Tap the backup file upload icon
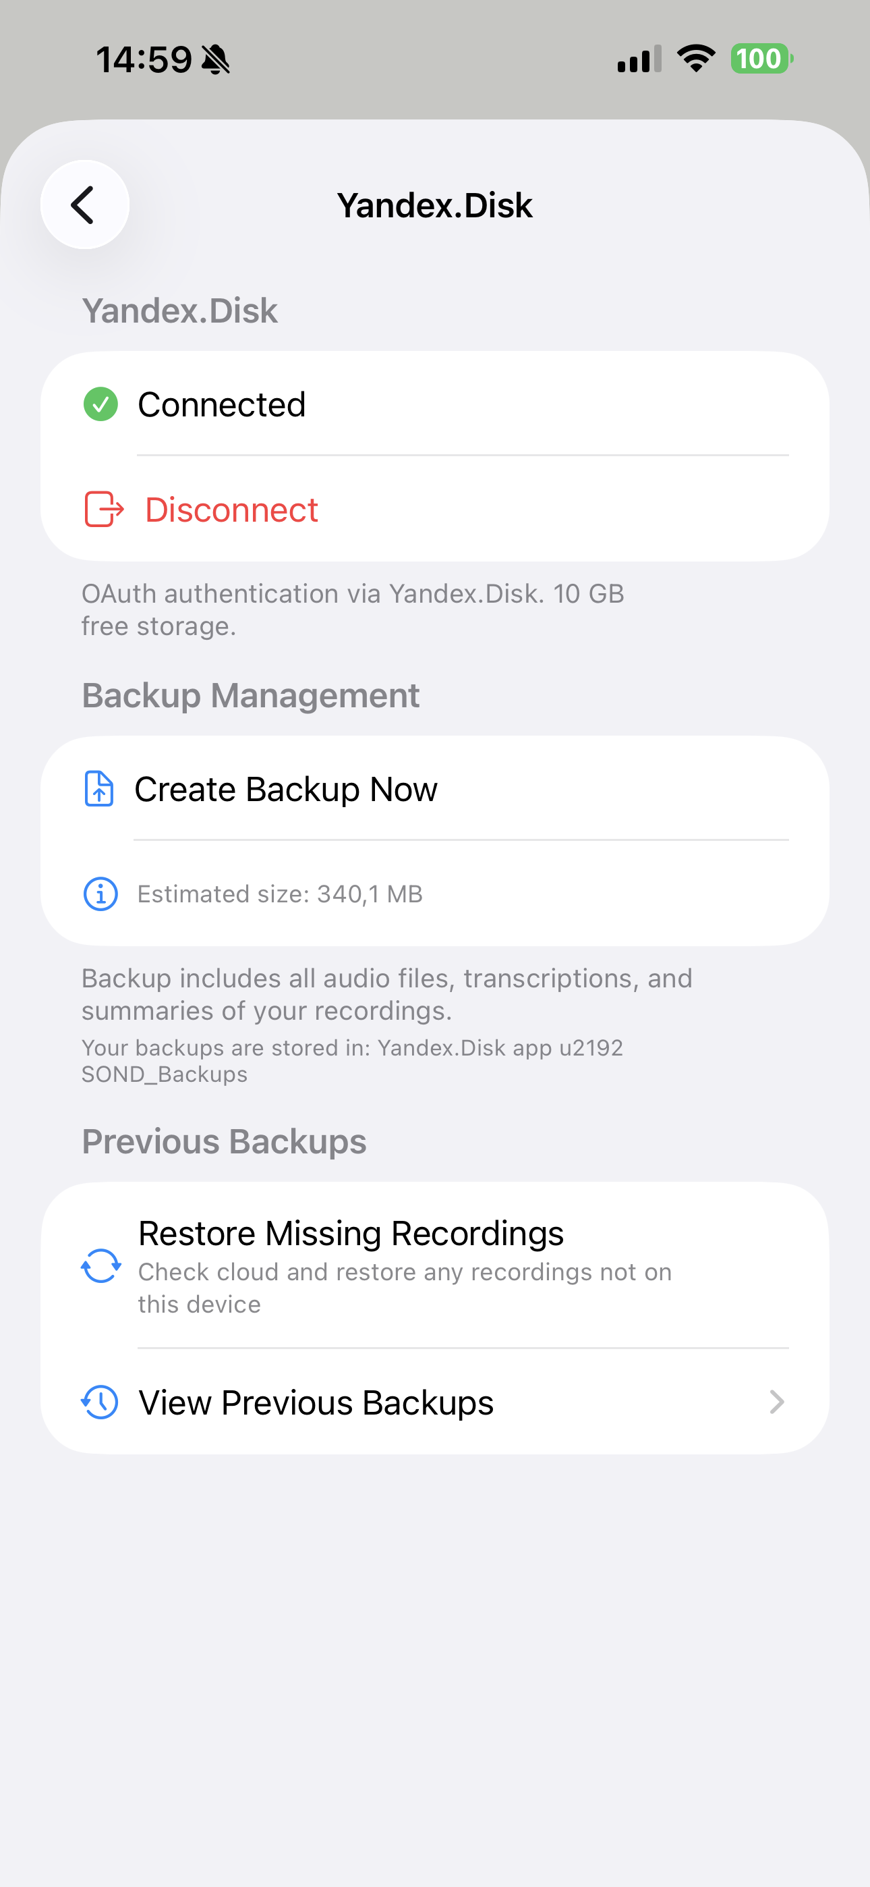The width and height of the screenshot is (870, 1887). tap(99, 789)
